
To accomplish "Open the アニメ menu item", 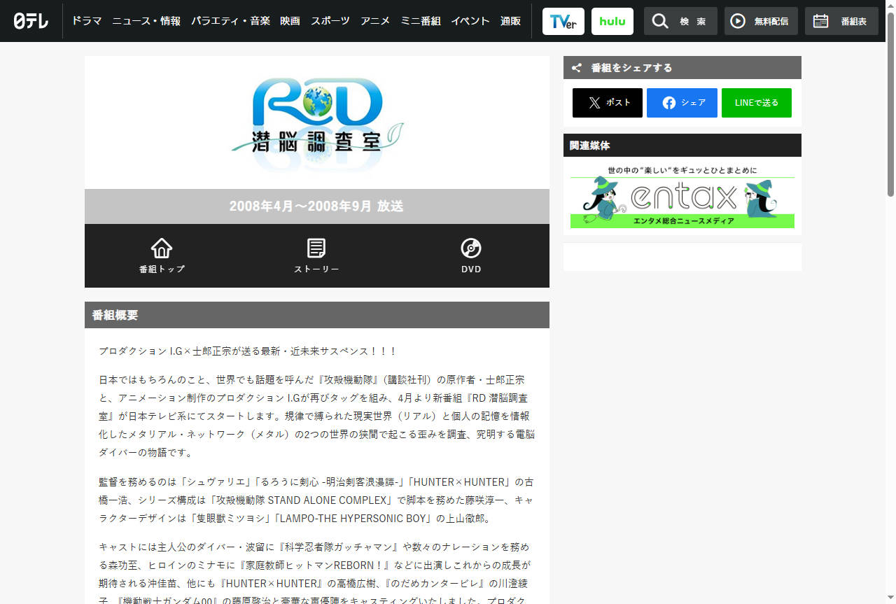I will (x=375, y=21).
